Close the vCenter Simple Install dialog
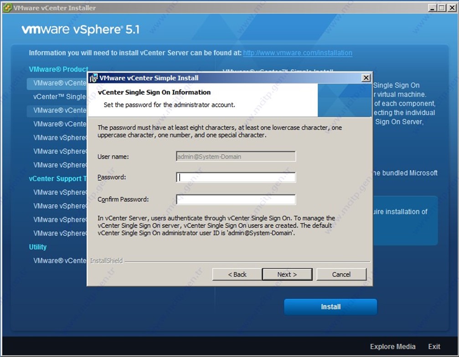This screenshot has height=357, width=459. click(366, 78)
